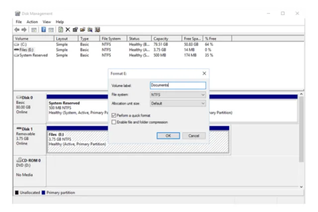Screen dimensions: 318x212
Task: Click the Refresh toolbar icon
Action: pos(61,30)
